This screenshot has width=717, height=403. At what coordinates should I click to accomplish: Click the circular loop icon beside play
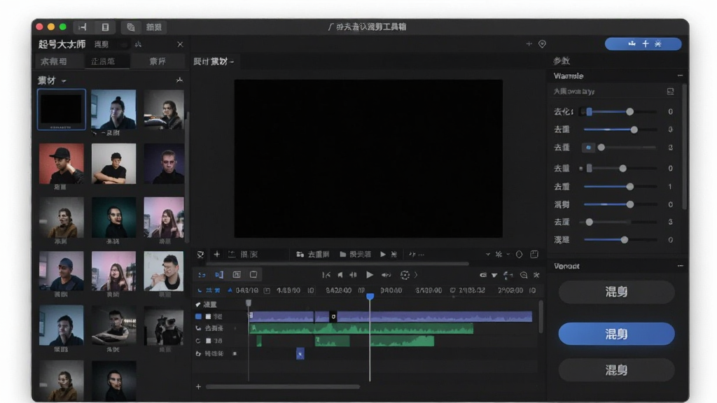pyautogui.click(x=405, y=275)
